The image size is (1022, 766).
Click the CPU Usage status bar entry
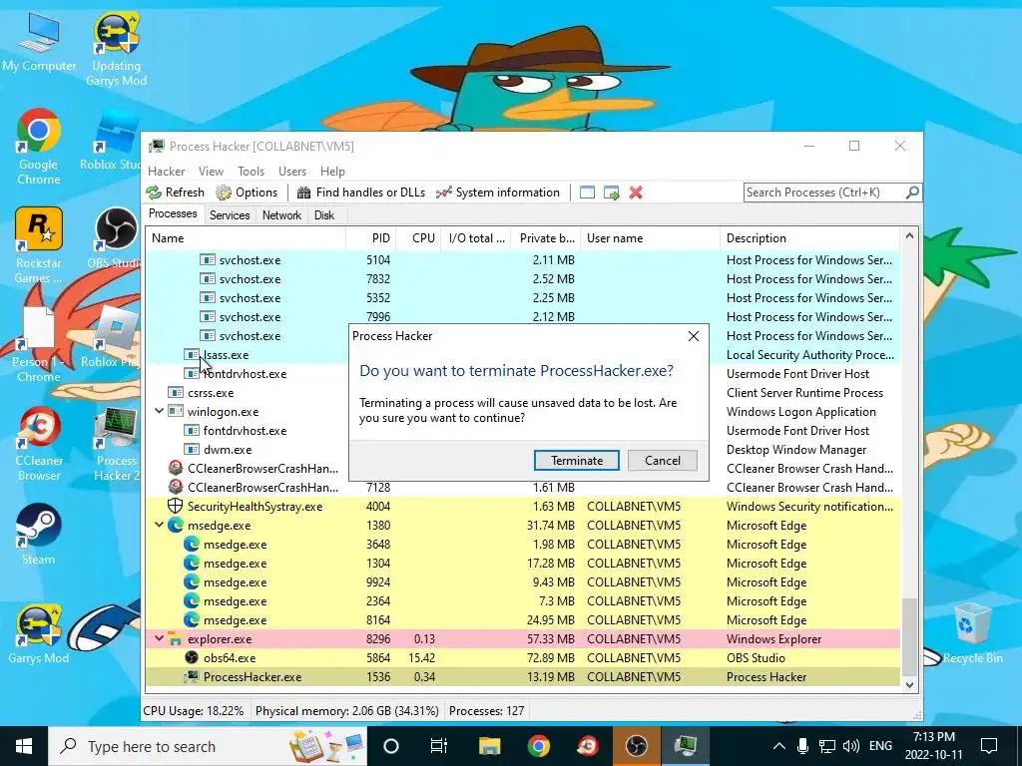coord(194,710)
